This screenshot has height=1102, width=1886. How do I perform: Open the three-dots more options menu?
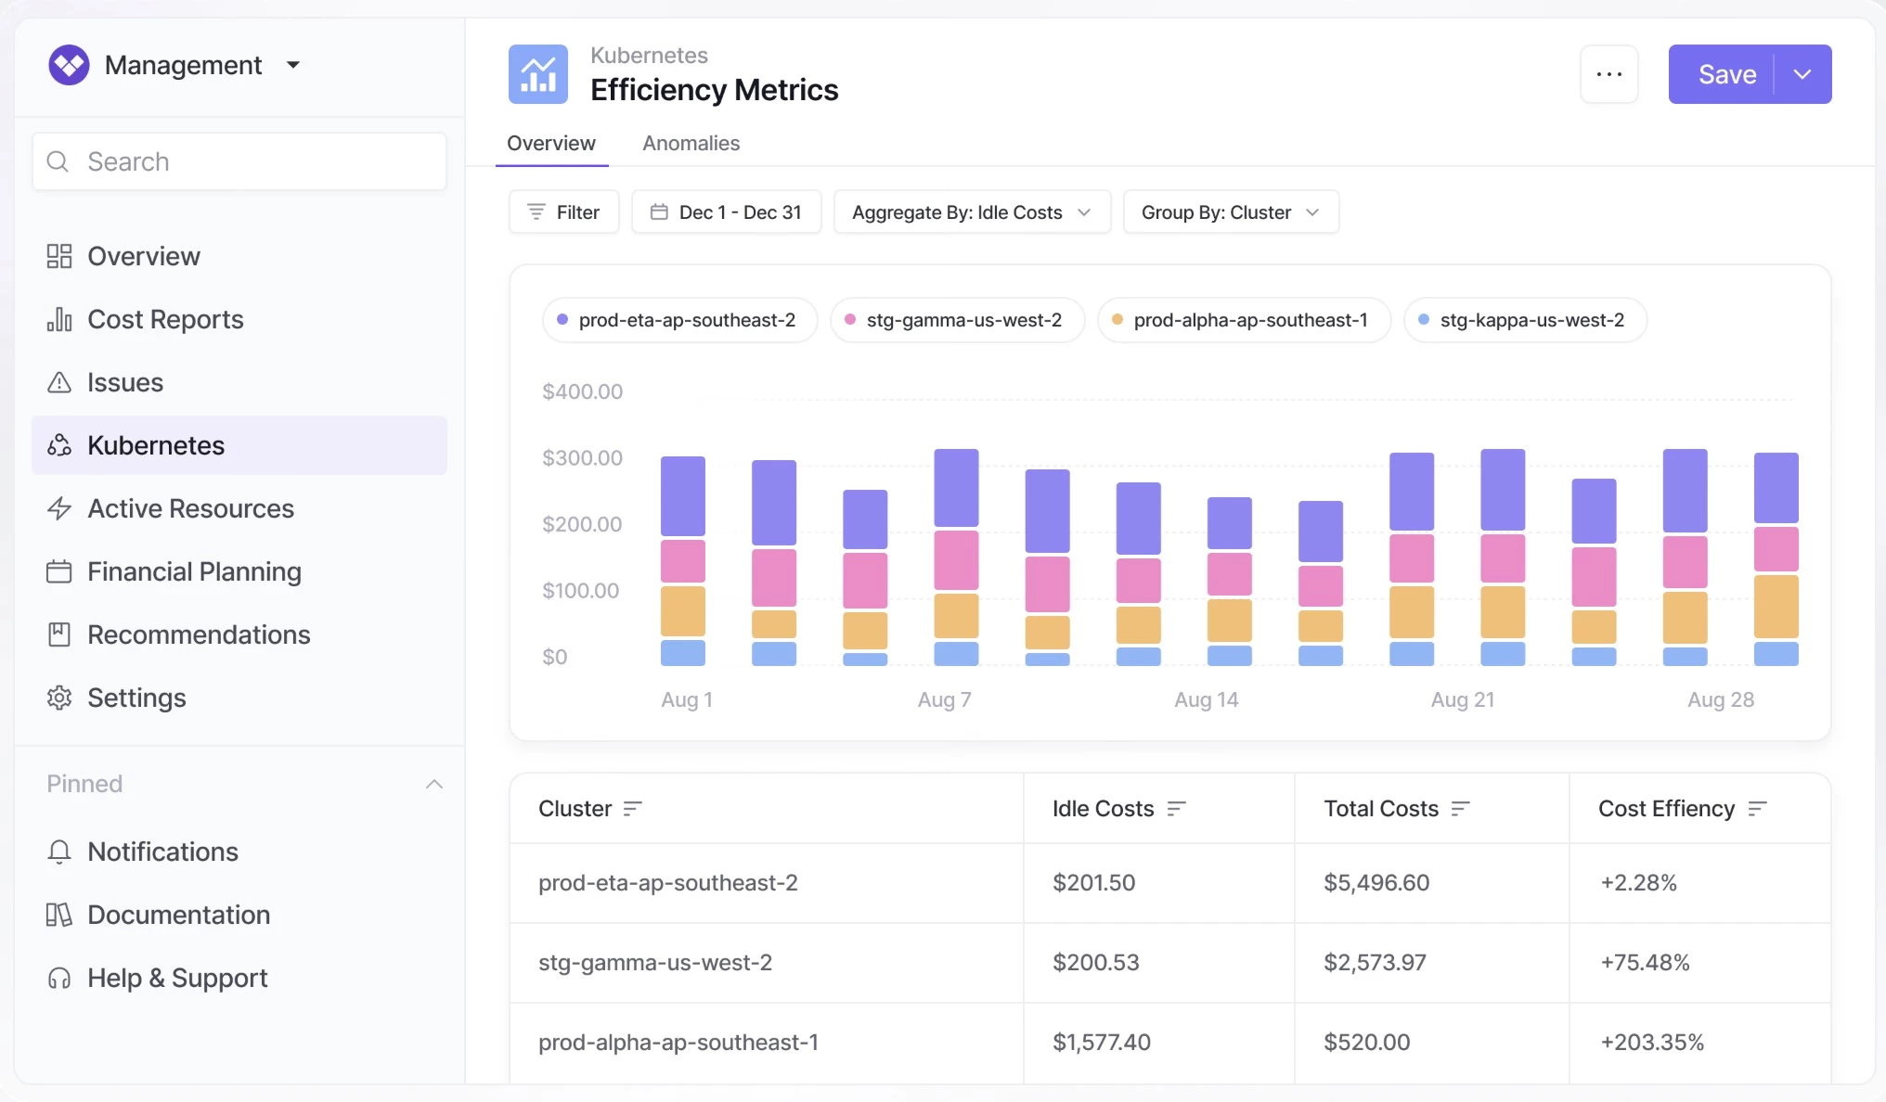(1608, 74)
